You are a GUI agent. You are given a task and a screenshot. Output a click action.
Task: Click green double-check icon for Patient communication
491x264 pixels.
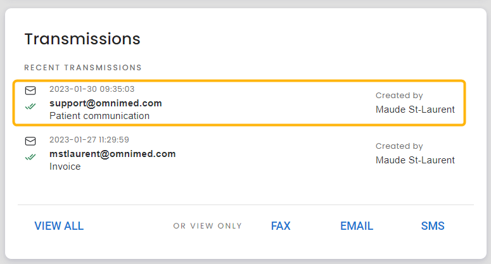click(x=30, y=106)
